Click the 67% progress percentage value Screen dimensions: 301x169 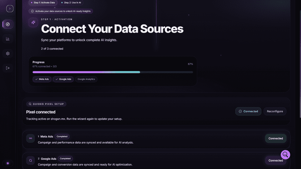point(190,64)
